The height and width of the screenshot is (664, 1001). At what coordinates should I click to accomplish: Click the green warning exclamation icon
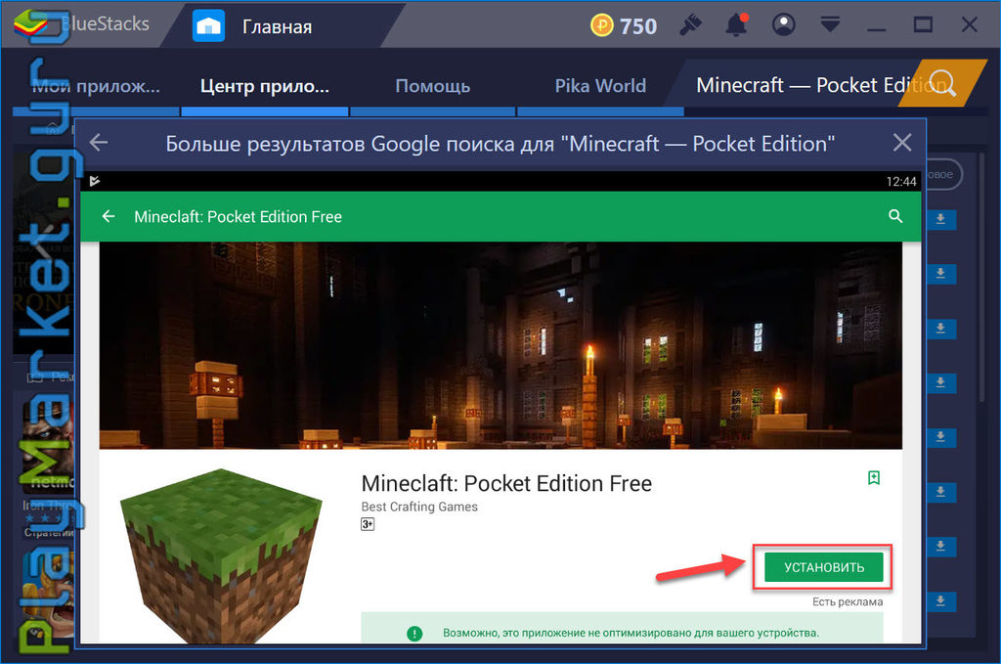click(414, 634)
